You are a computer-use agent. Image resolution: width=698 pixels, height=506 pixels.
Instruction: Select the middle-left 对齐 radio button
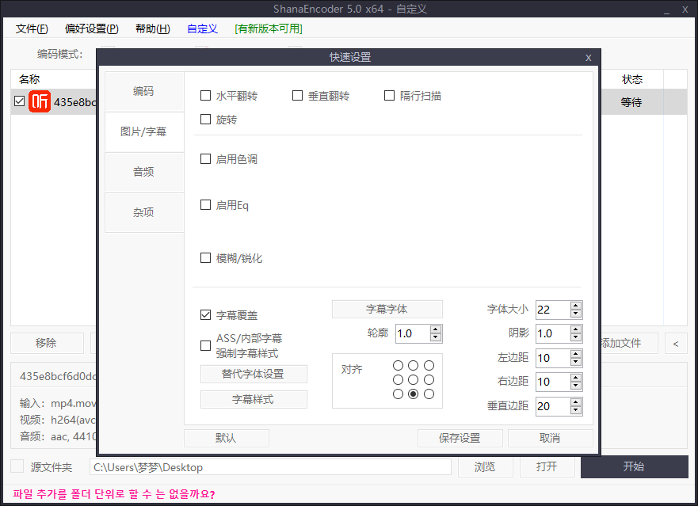pos(398,379)
